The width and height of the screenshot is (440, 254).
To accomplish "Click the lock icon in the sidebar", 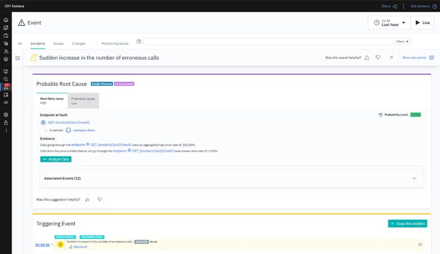I will point(6,123).
